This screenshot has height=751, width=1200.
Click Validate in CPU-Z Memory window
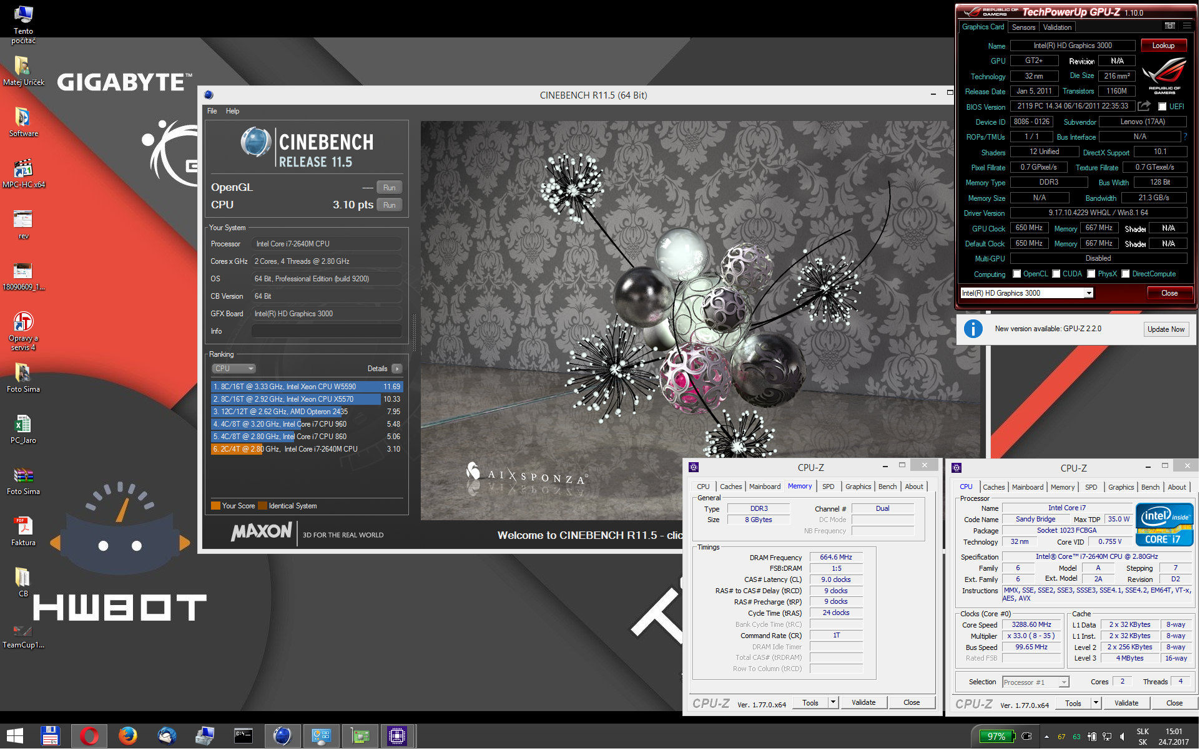coord(864,703)
